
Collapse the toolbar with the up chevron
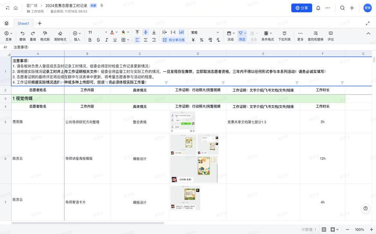pyautogui.click(x=368, y=34)
